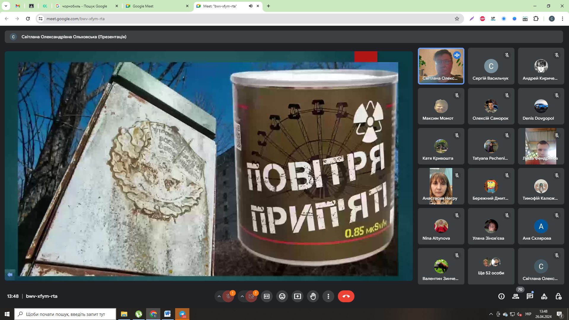Unmute the microphone in the Meet toolbar

tap(228, 296)
